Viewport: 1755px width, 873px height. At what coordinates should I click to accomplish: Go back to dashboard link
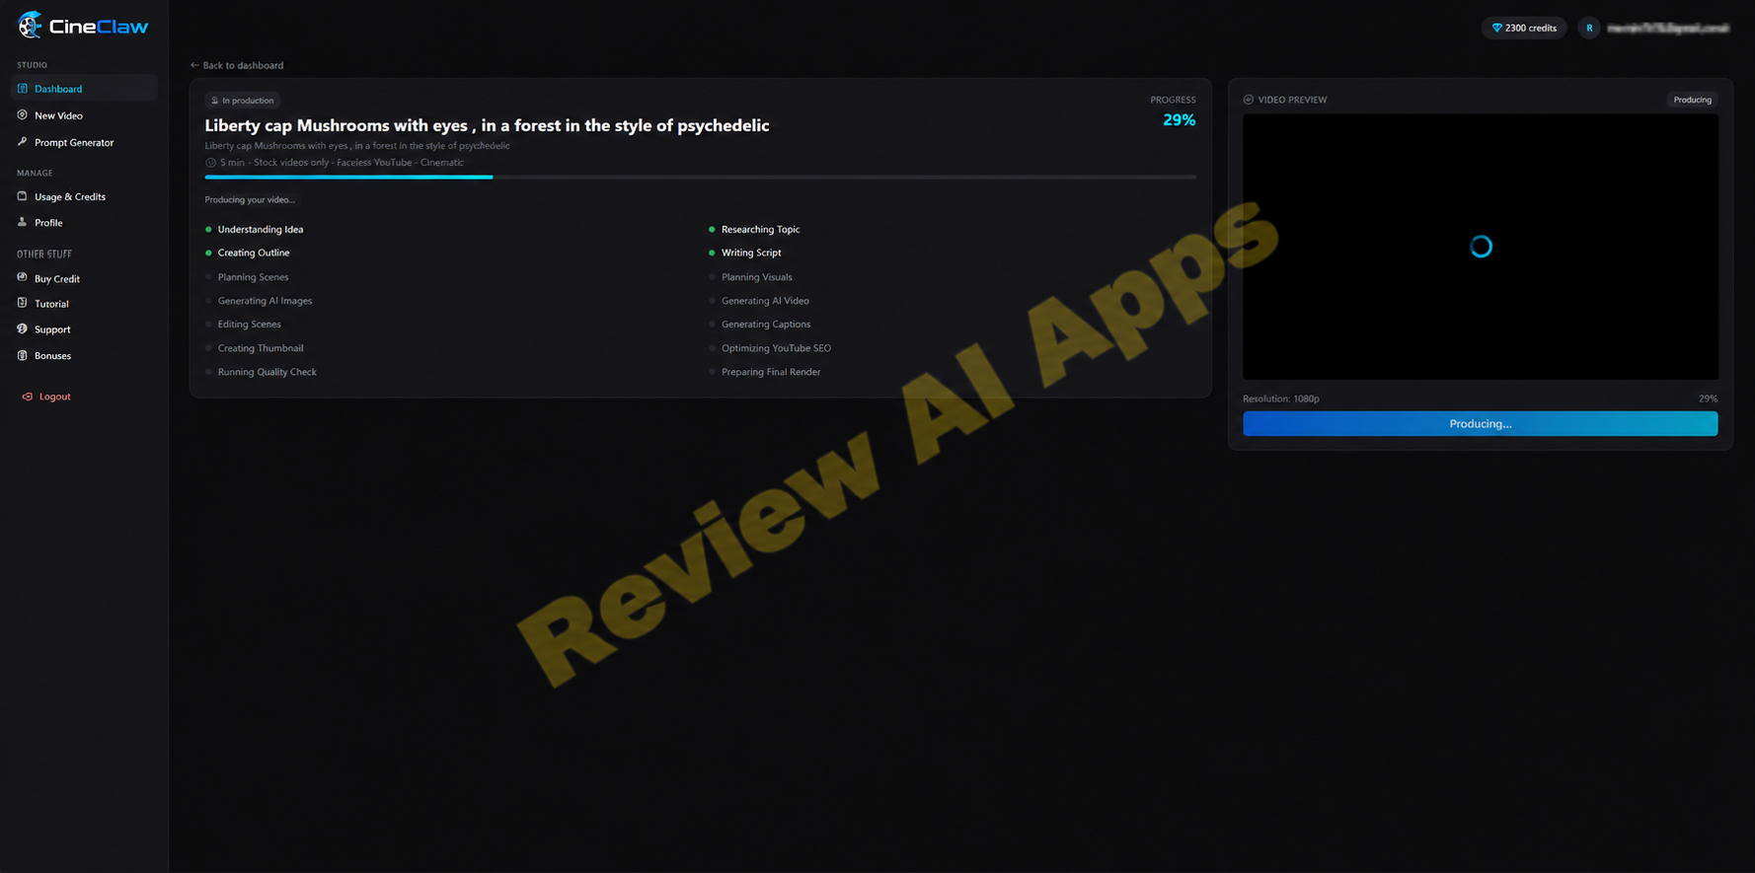[x=237, y=65]
